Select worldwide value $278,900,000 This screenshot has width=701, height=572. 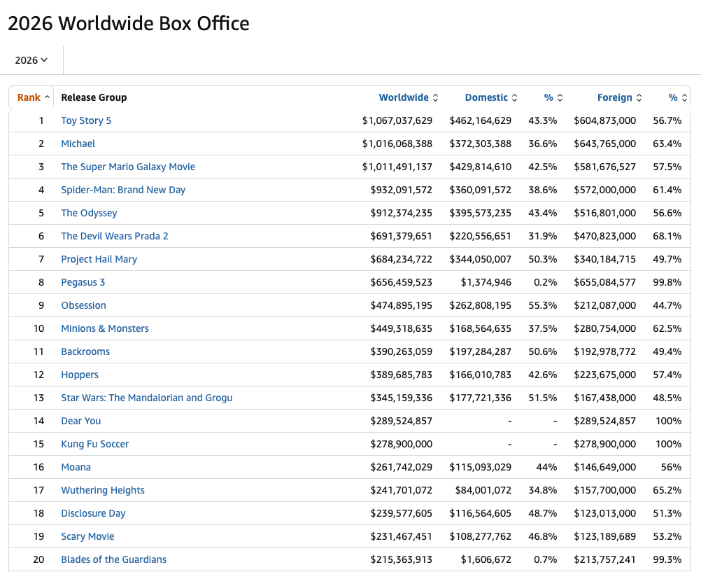tap(401, 444)
